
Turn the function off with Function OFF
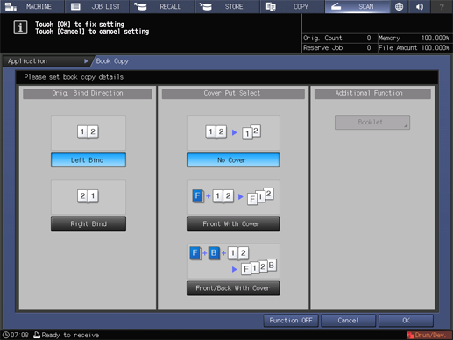(x=291, y=321)
